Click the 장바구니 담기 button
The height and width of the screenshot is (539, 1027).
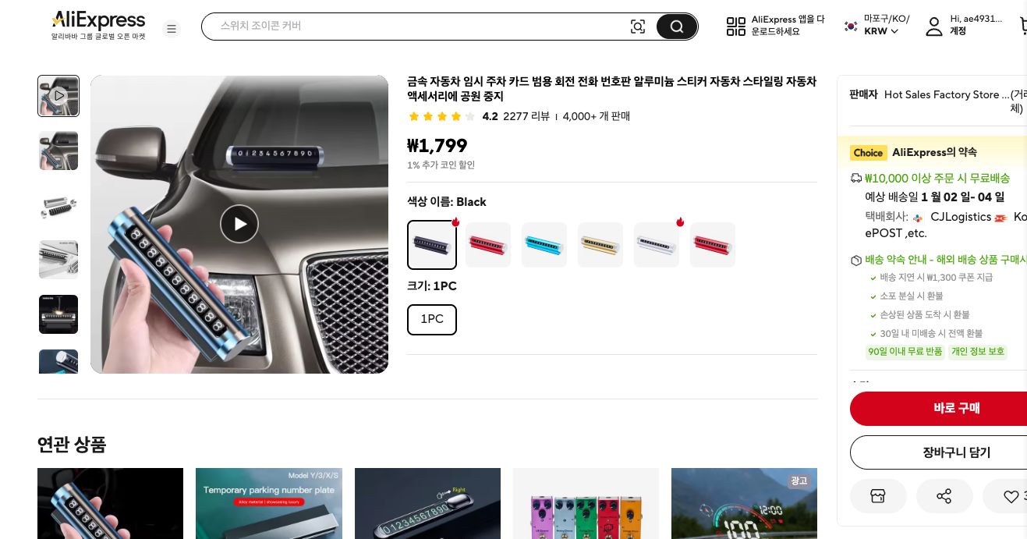pyautogui.click(x=956, y=452)
